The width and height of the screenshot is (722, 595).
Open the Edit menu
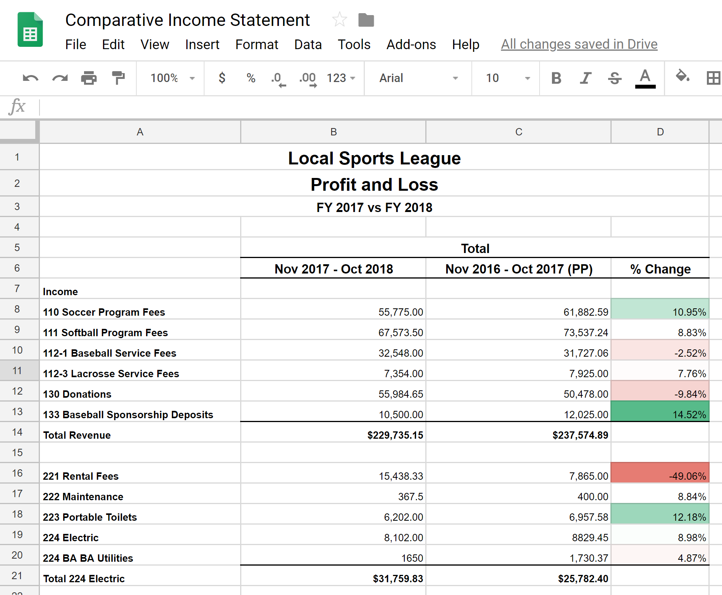[113, 44]
